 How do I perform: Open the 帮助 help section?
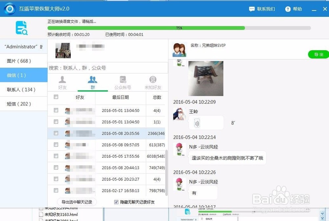point(293,9)
